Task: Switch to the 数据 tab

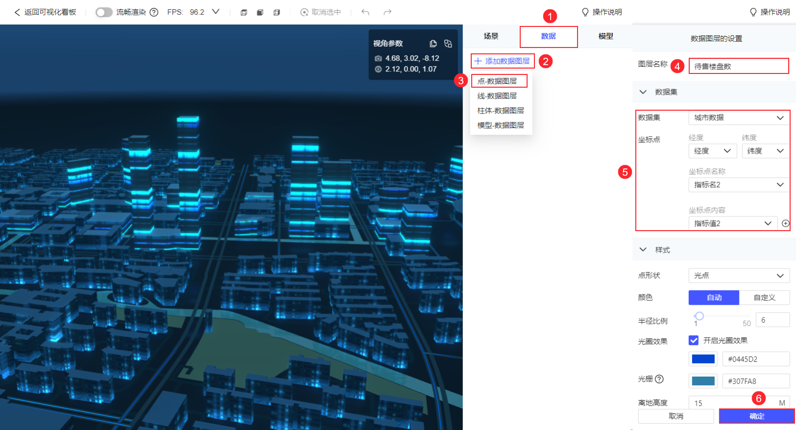Action: pyautogui.click(x=549, y=36)
